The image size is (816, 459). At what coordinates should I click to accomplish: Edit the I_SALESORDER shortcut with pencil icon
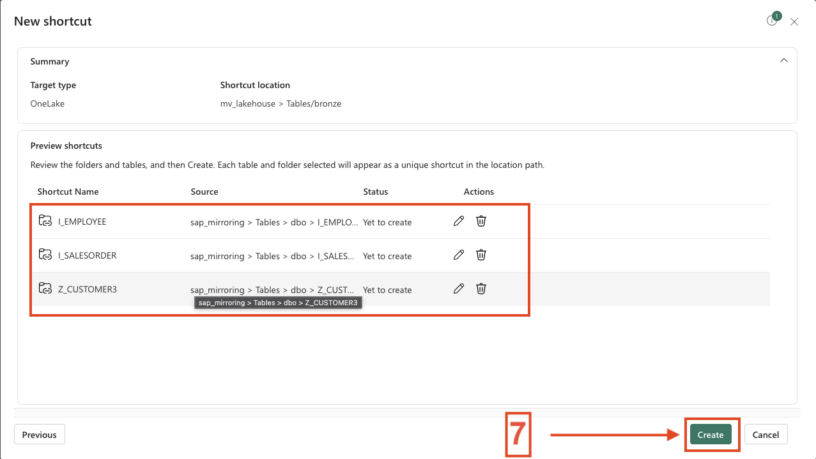point(458,255)
